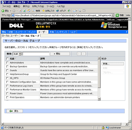This screenshot has width=132, height=130.
Task: Open the Favorites star toolbar icon
Action: click(44, 11)
